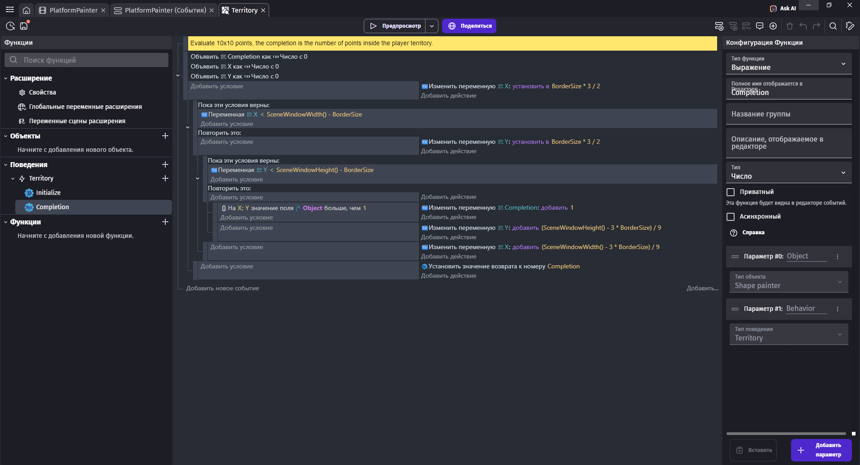This screenshot has height=465, width=860.
Task: Open the Тип поведения Territory dropdown
Action: [788, 334]
